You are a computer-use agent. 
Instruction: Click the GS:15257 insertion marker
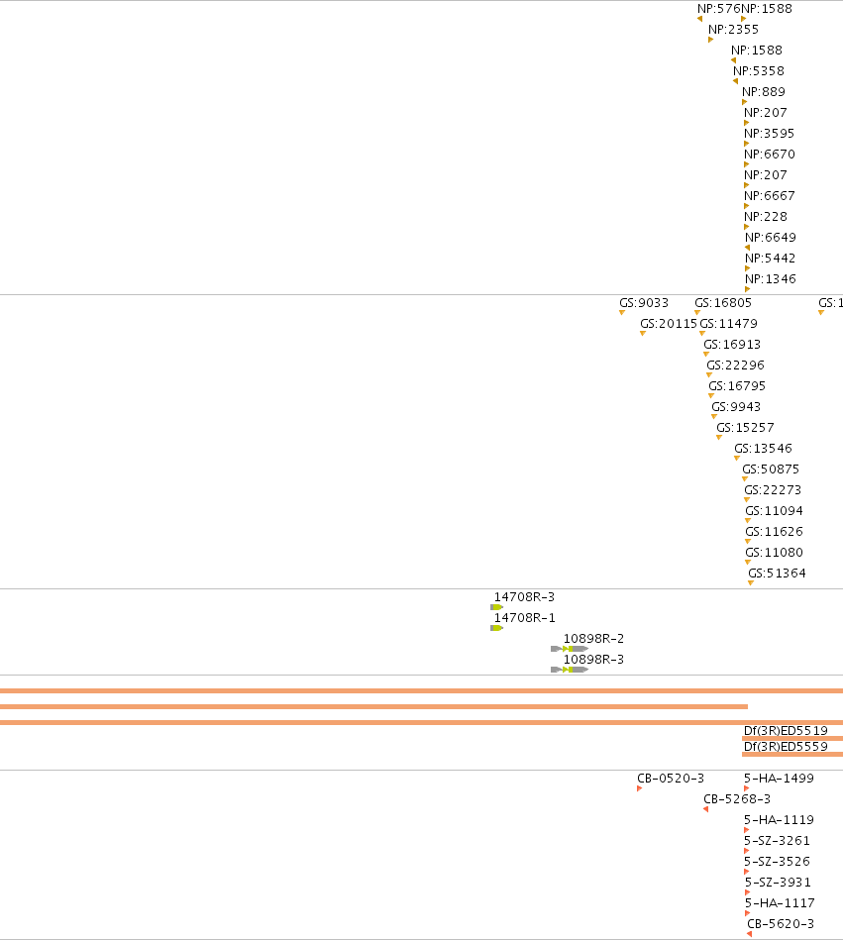[719, 438]
